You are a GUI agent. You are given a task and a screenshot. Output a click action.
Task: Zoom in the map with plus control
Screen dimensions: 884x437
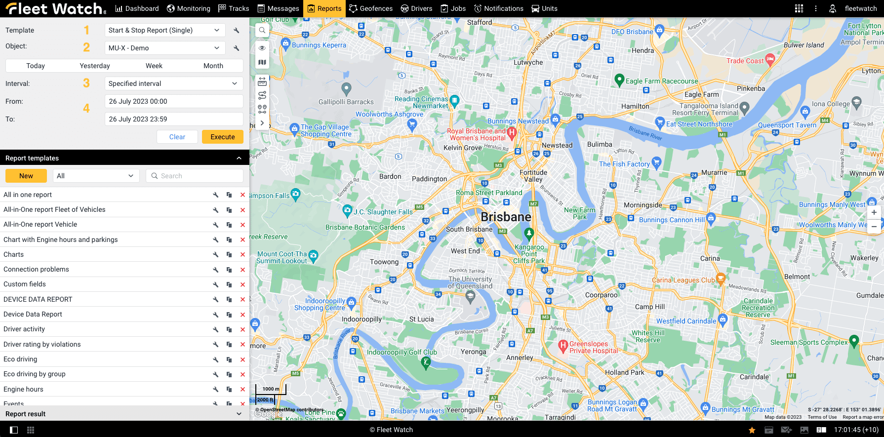[874, 212]
